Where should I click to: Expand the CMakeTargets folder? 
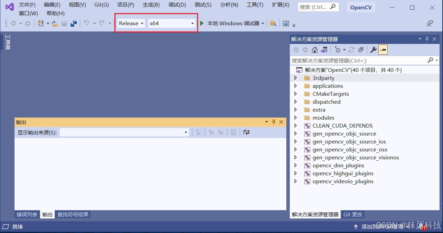[x=296, y=94]
